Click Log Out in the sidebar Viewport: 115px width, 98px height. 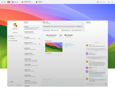(11, 82)
